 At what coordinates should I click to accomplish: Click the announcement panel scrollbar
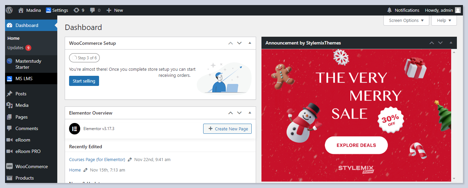454,115
